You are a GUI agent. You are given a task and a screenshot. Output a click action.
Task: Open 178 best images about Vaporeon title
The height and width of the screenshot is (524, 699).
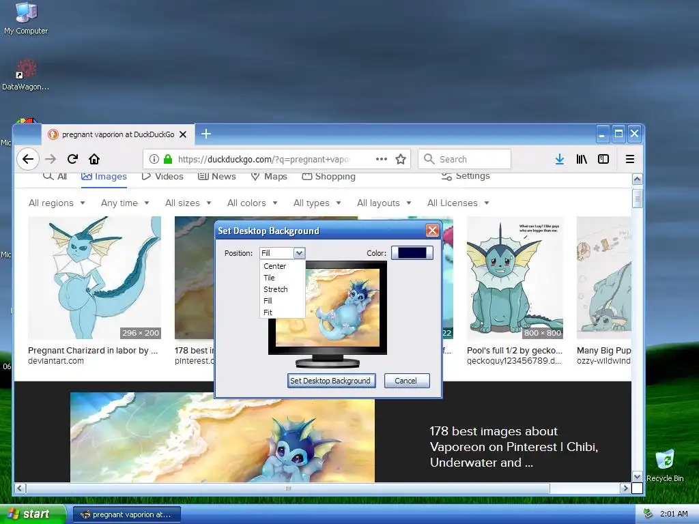point(513,447)
